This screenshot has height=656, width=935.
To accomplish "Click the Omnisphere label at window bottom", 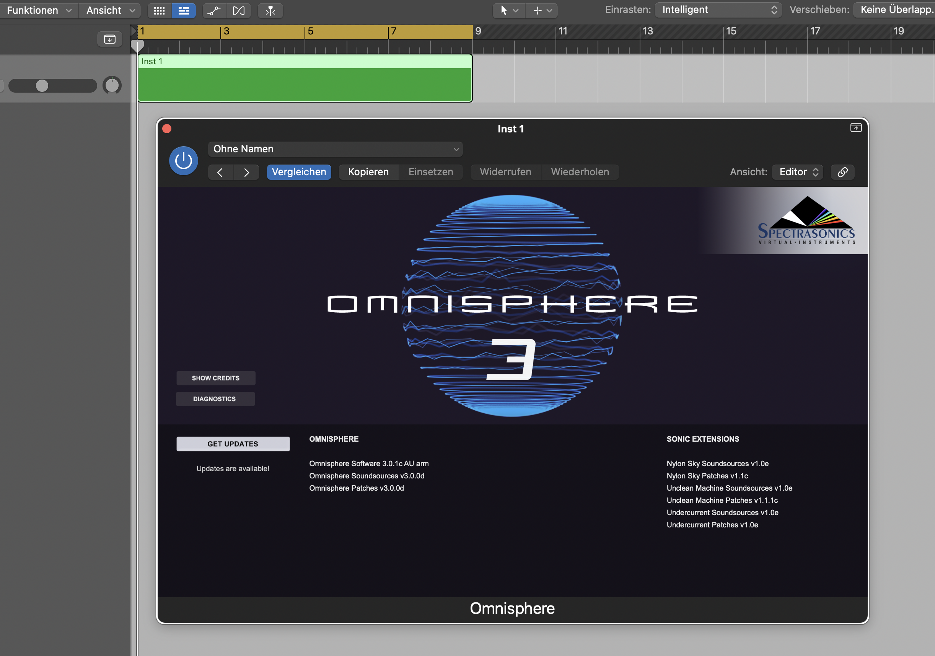I will [512, 608].
